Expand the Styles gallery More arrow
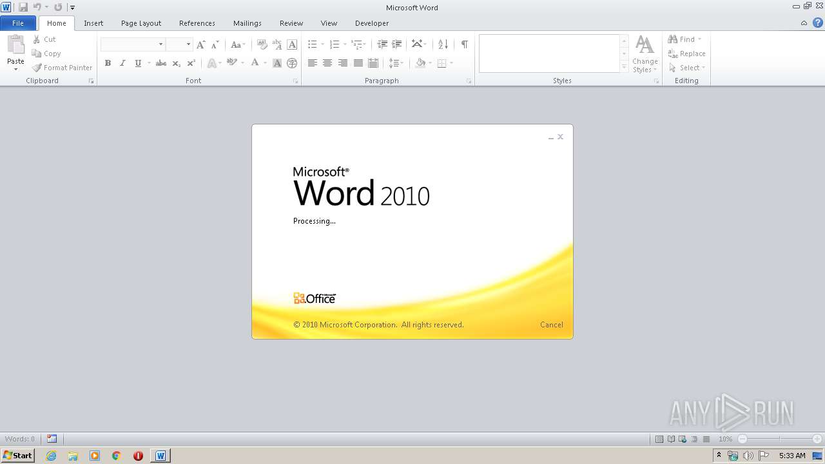The image size is (825, 464). coord(624,67)
